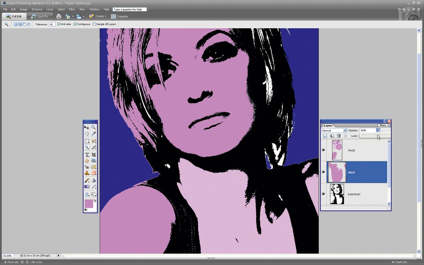Switch to the Quick Fix tab
The image size is (424, 265).
click(x=40, y=16)
